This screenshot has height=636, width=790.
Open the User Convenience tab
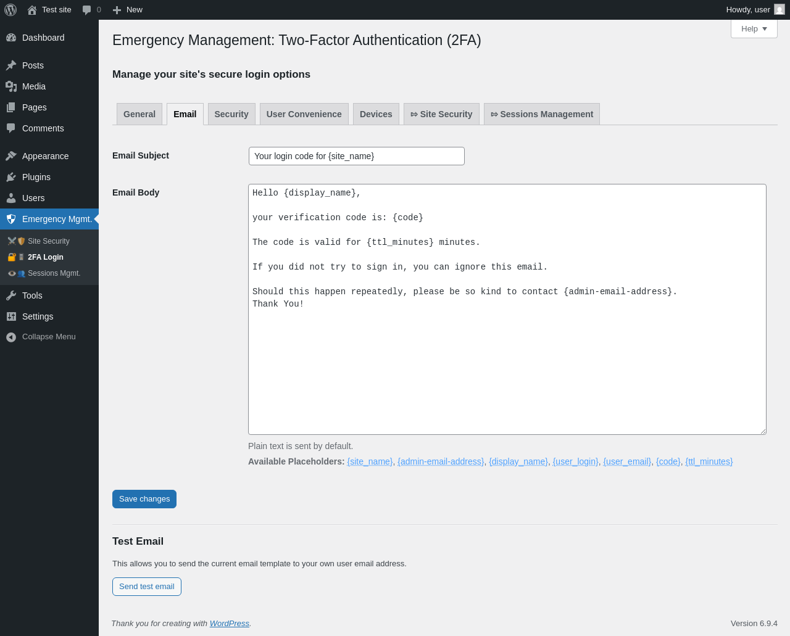tap(304, 114)
